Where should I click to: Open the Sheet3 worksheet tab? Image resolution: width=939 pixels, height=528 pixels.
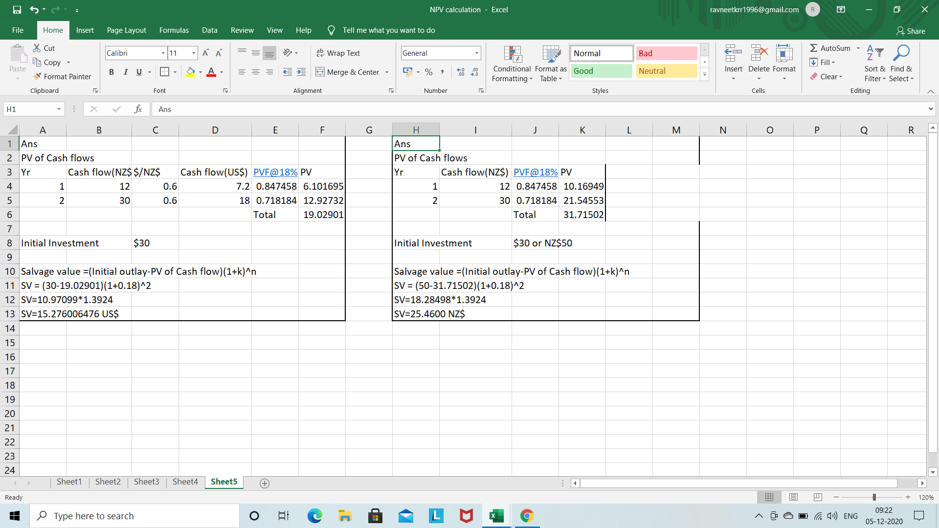click(147, 482)
